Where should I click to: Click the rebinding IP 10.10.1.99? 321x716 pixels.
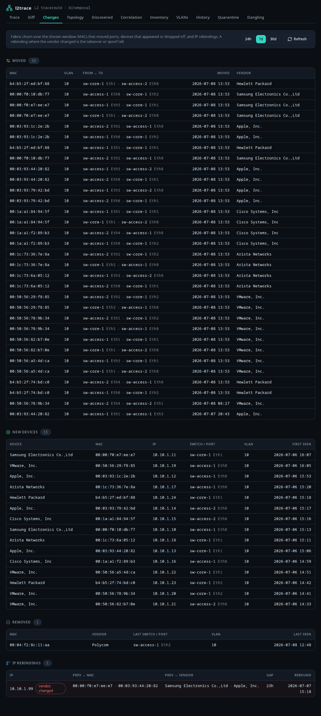coord(21,689)
